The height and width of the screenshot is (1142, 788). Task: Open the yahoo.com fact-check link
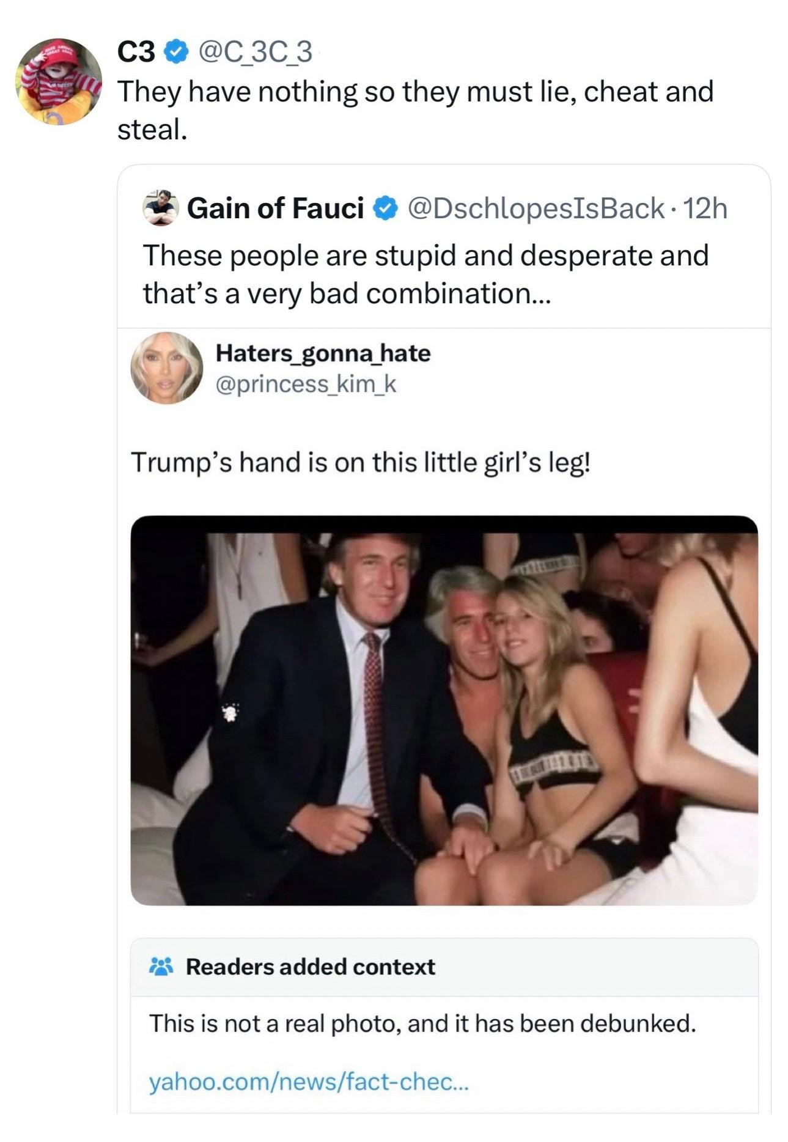[x=309, y=1083]
